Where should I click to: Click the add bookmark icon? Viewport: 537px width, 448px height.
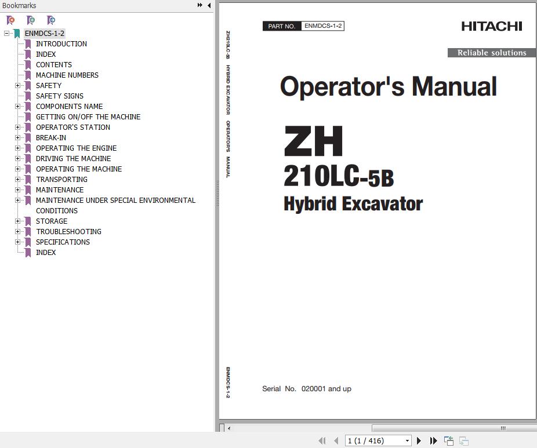[31, 20]
